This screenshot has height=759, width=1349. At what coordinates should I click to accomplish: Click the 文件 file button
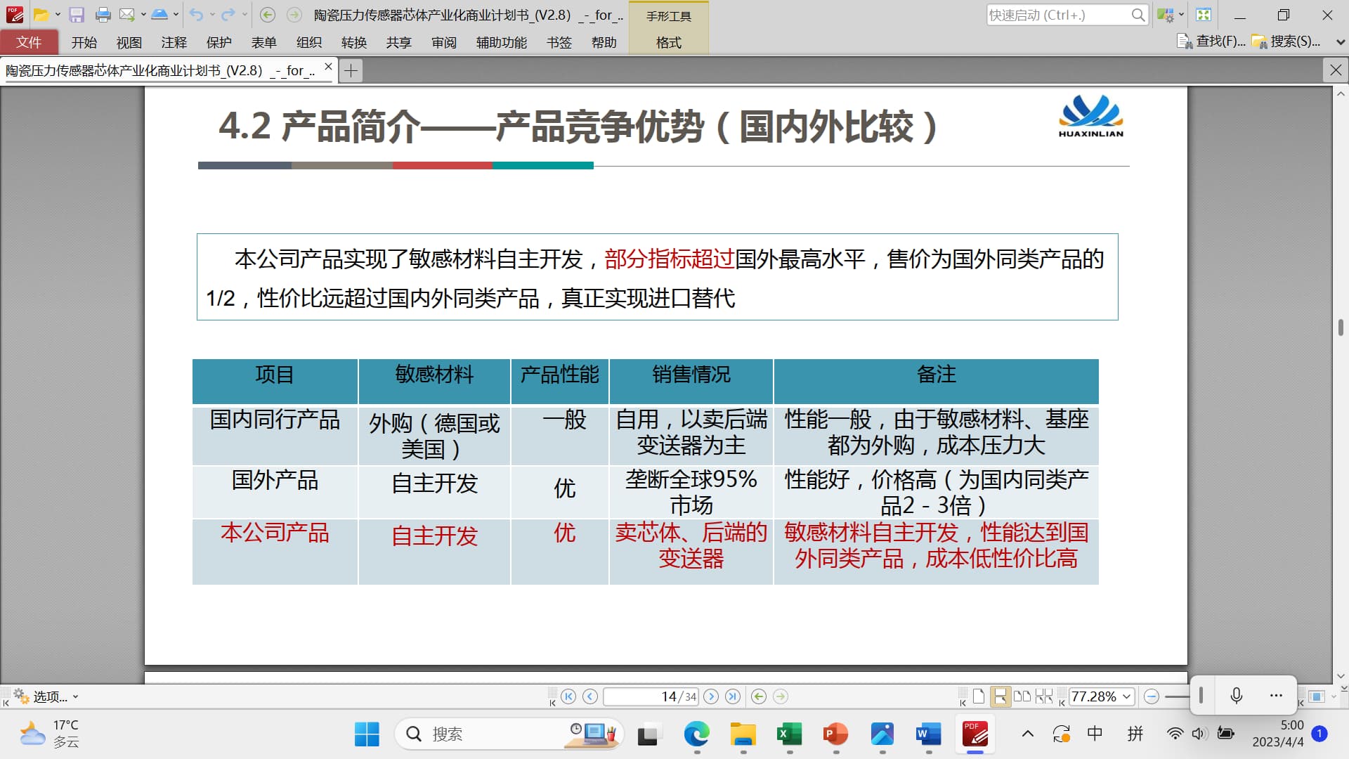[x=29, y=43]
